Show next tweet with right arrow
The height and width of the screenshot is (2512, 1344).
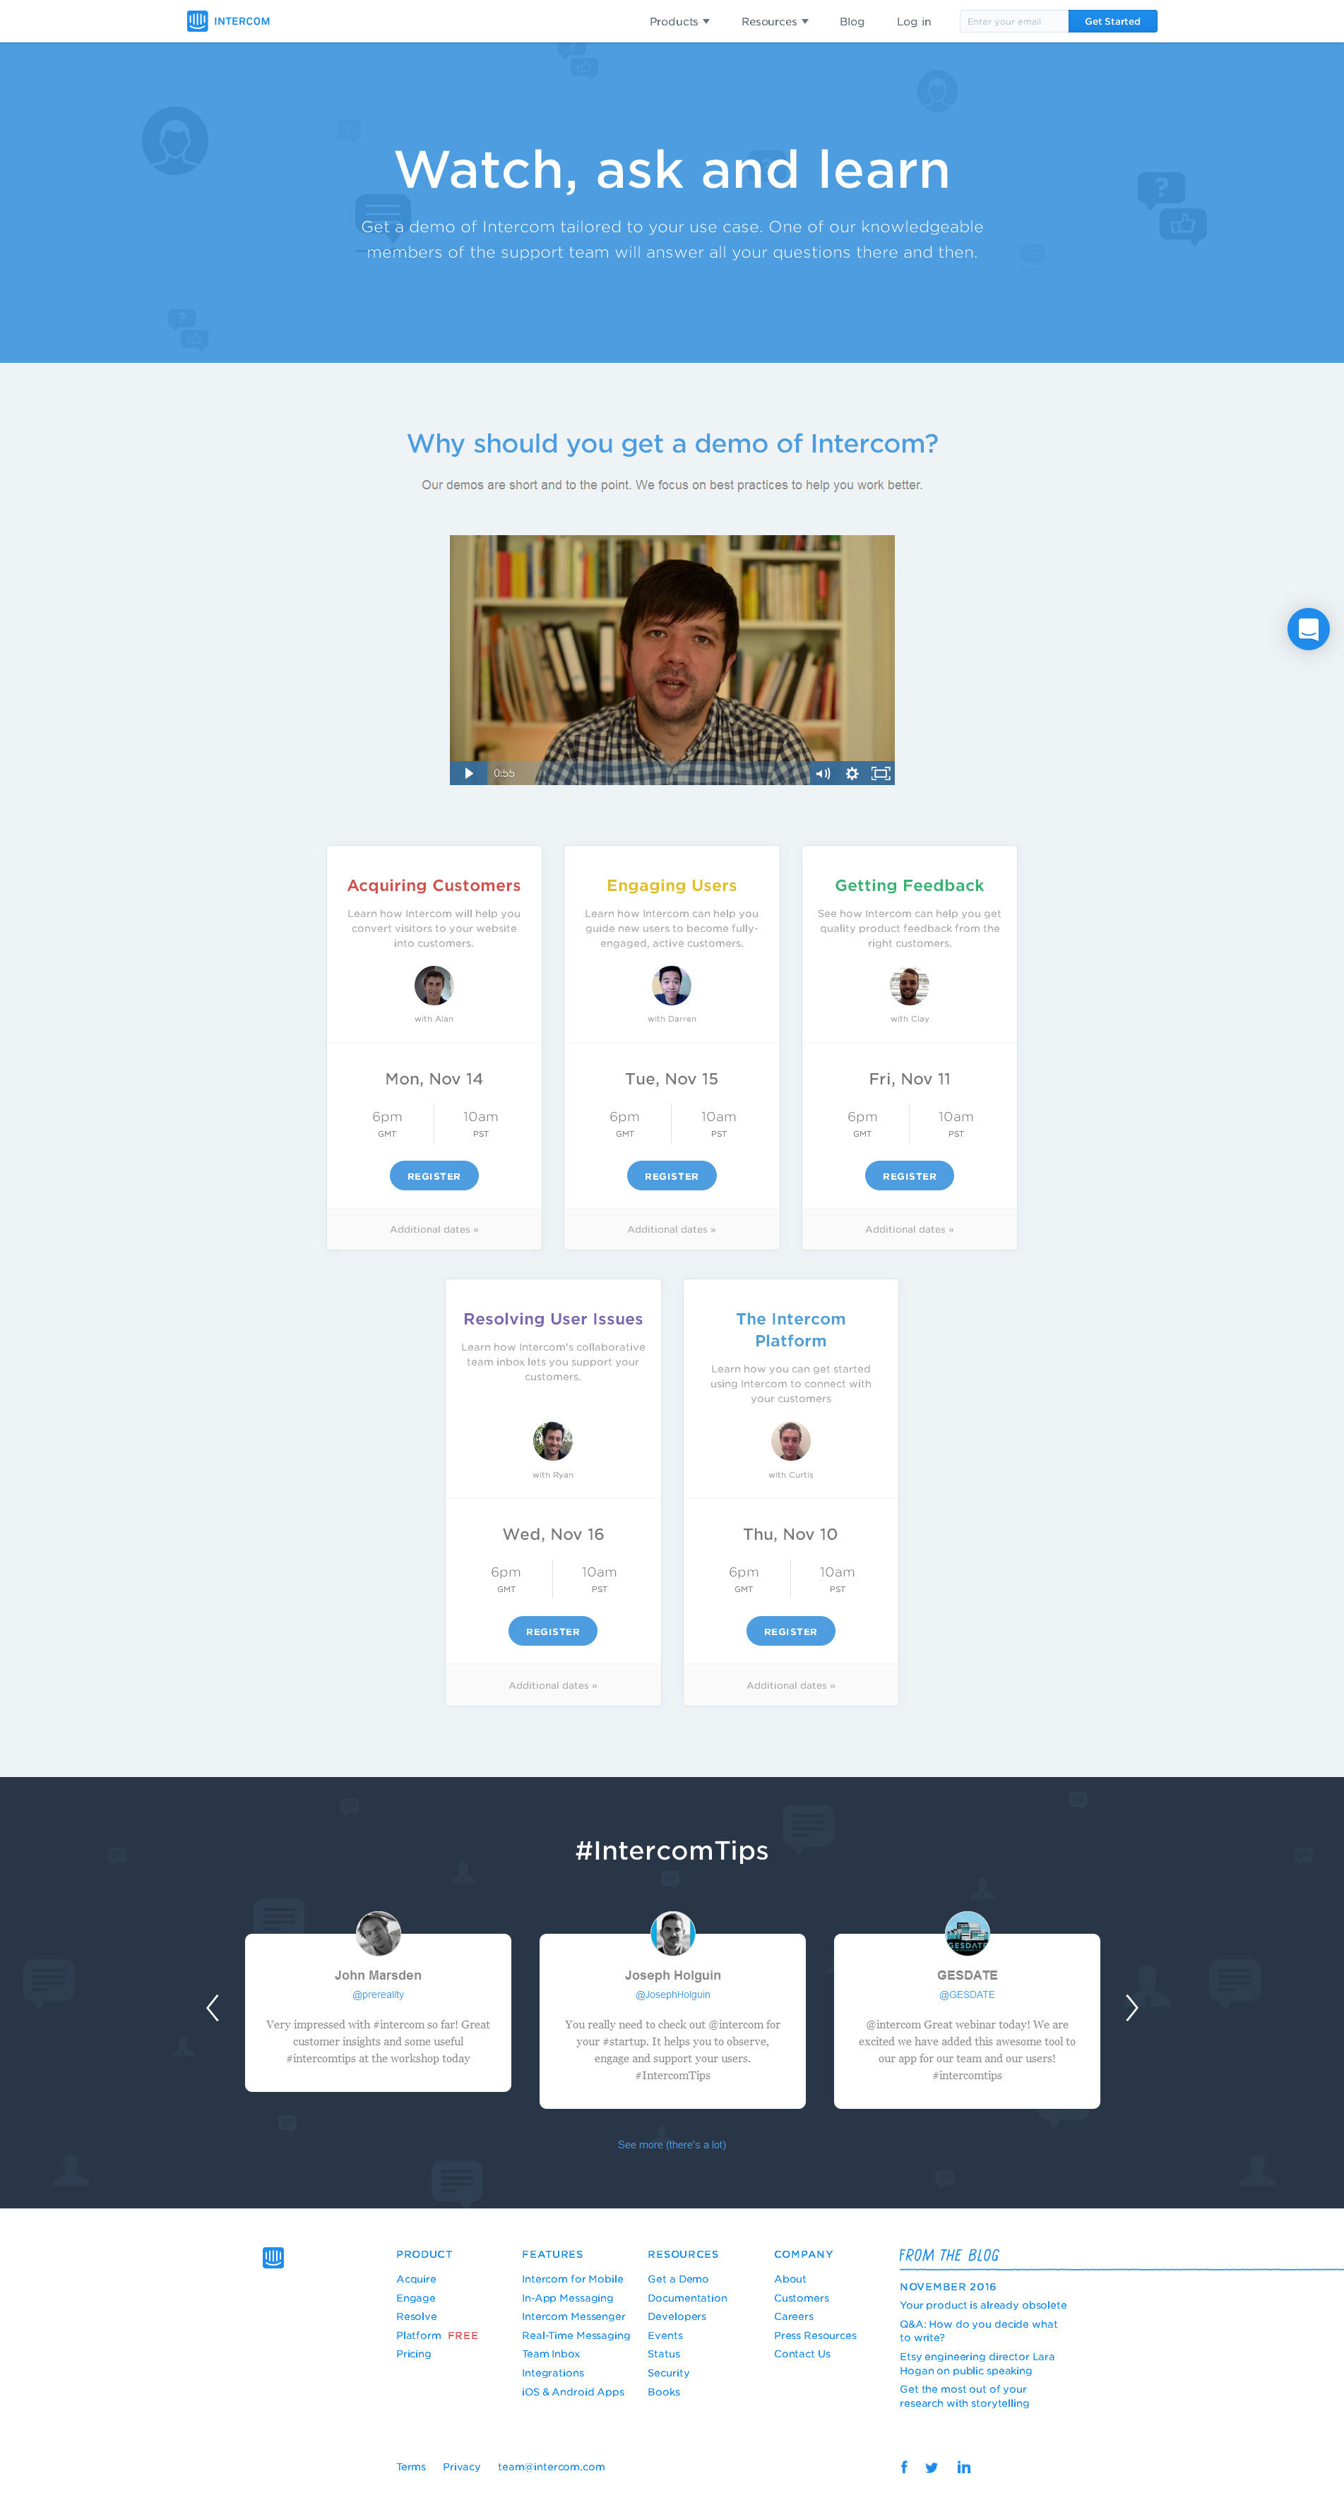click(1131, 2007)
